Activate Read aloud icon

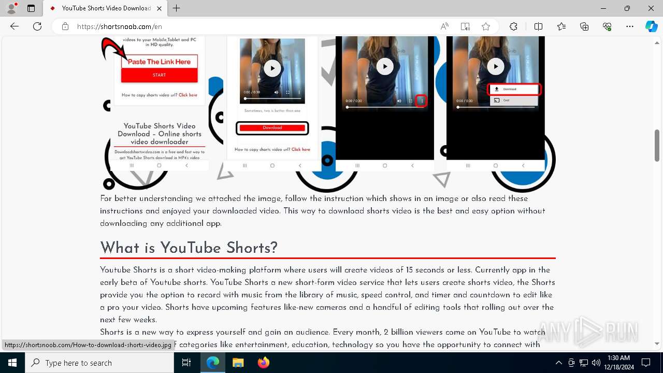coord(444,26)
